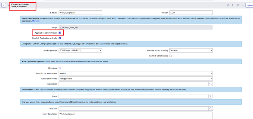Expand the Runtime Access Tracking dropdown
This screenshot has width=253, height=119.
coord(191,50)
